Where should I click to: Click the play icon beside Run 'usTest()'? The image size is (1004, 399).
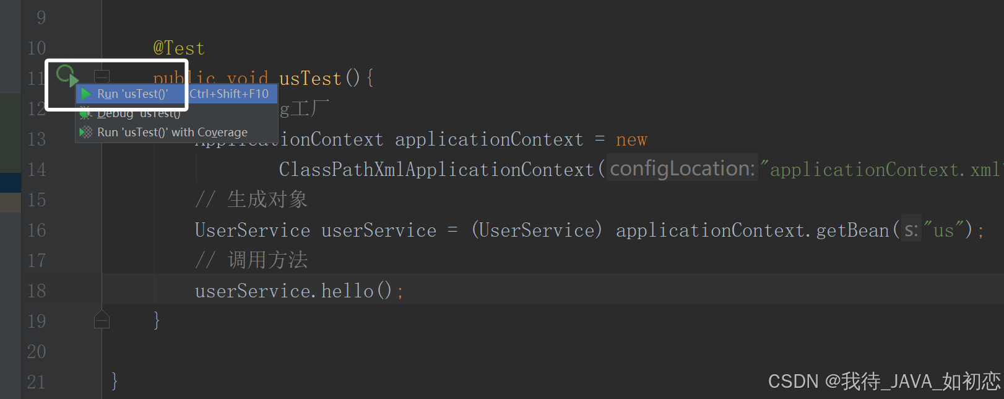(x=86, y=94)
